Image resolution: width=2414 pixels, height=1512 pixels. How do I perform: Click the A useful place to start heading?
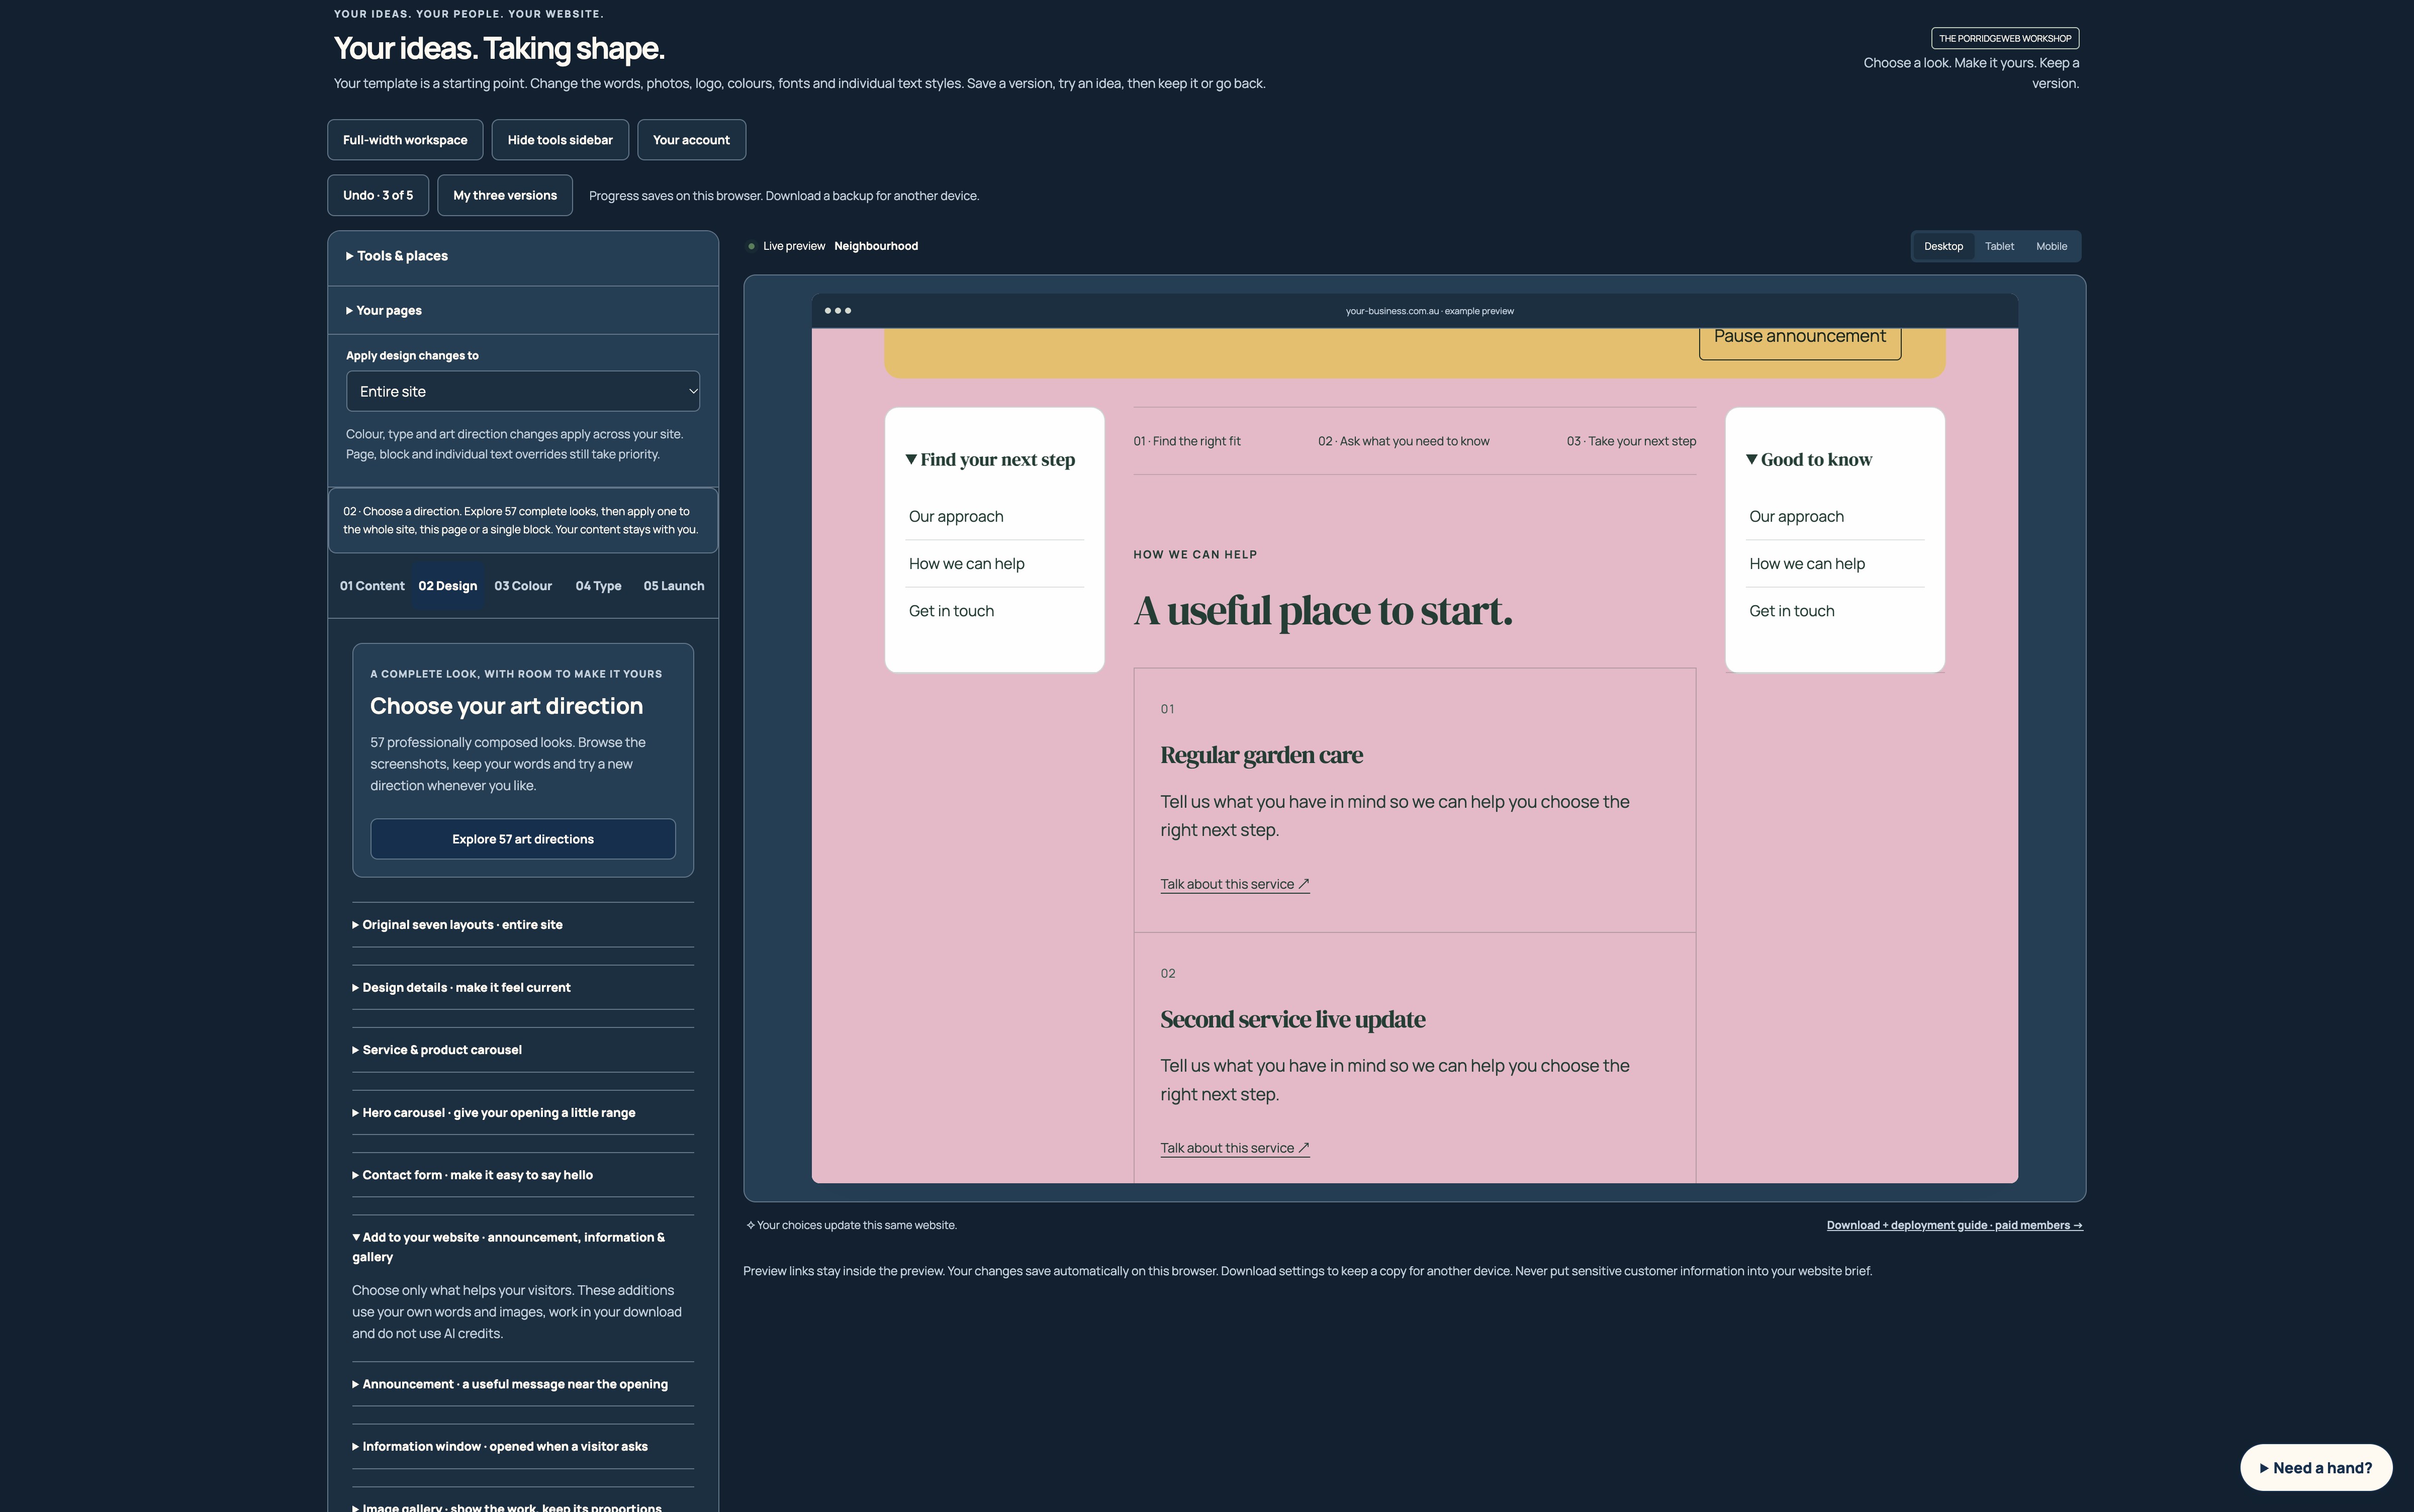pos(1323,611)
